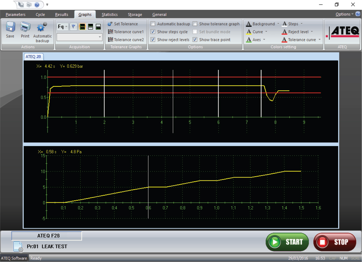Uncheck Show steps cycle
Image resolution: width=362 pixels, height=262 pixels.
153,32
